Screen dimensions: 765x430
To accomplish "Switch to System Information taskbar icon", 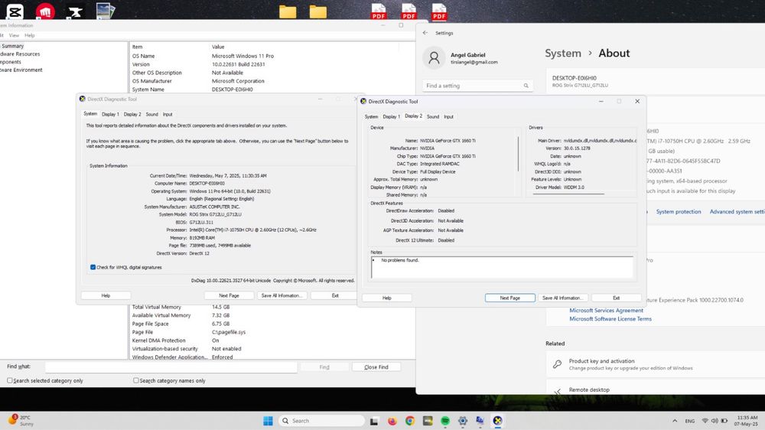I will click(480, 421).
